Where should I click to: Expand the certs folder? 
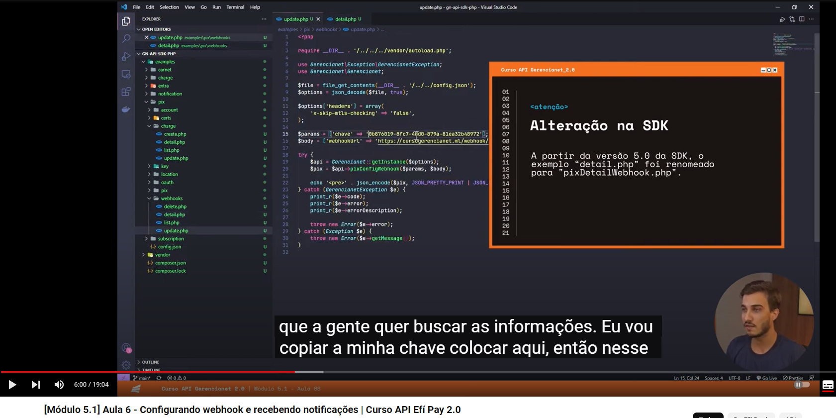[166, 118]
